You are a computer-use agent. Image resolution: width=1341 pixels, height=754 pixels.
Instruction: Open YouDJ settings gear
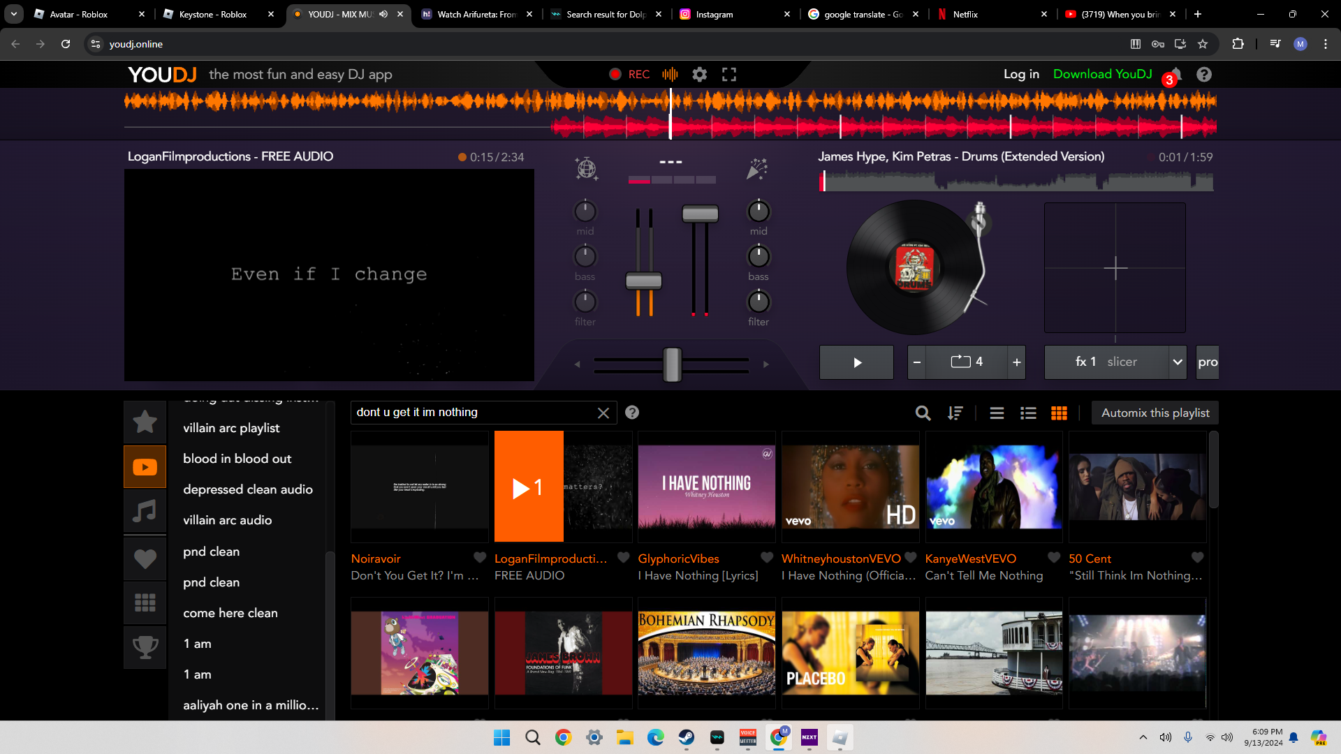(699, 75)
